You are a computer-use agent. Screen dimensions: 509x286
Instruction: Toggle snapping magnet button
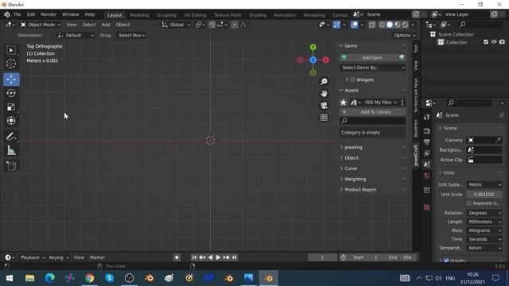[x=212, y=25]
